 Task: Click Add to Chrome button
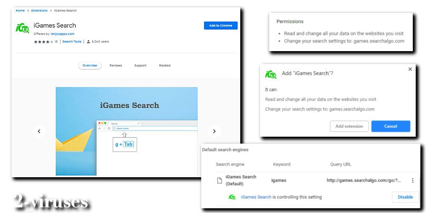[221, 26]
